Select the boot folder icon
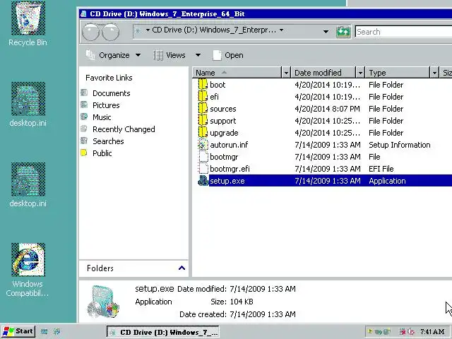The height and width of the screenshot is (339, 452). 203,85
